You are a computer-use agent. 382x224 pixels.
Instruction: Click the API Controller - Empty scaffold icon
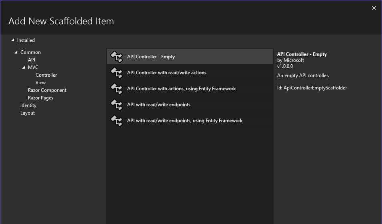pyautogui.click(x=116, y=57)
